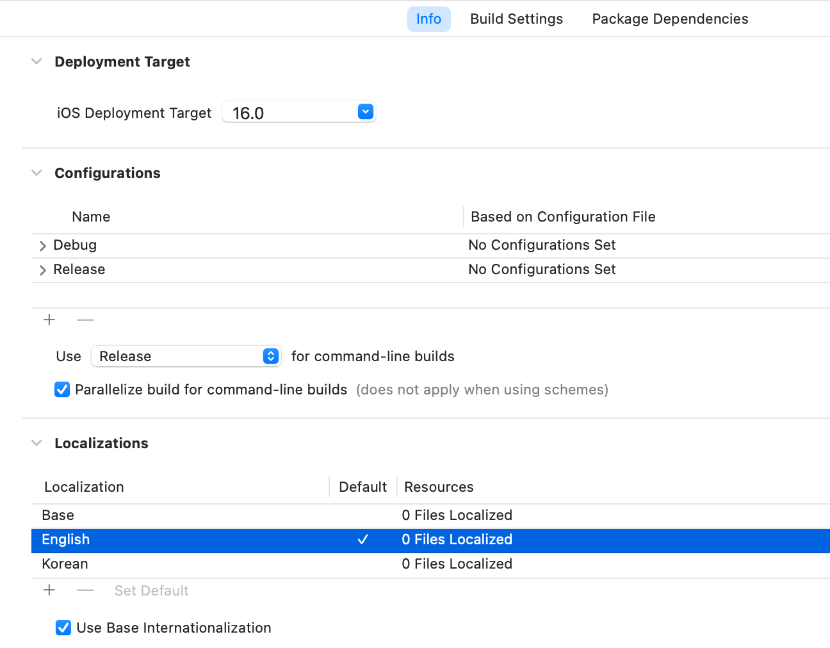Collapse the Configurations section
This screenshot has height=648, width=830.
[37, 173]
